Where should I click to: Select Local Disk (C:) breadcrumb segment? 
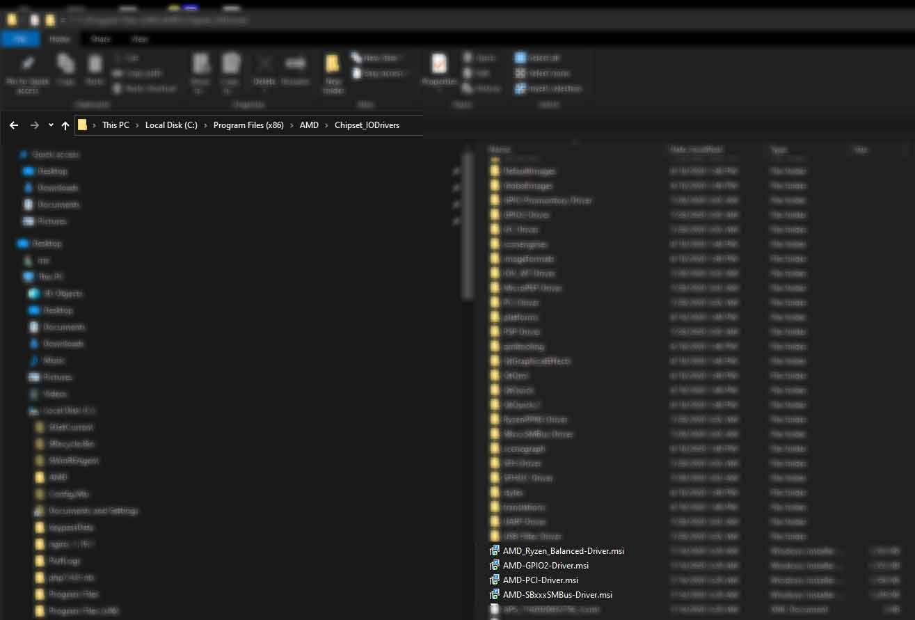171,125
